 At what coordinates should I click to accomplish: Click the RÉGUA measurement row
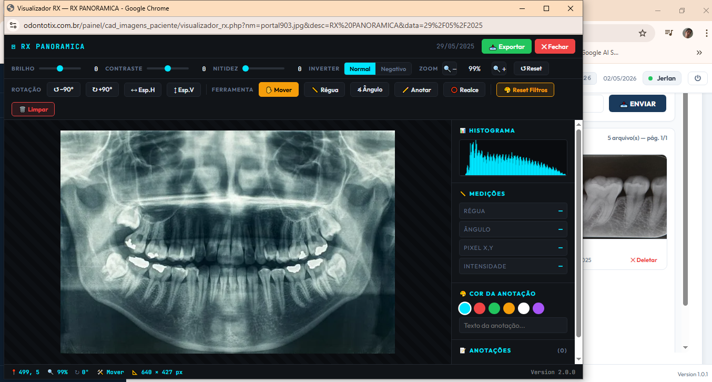(x=513, y=211)
